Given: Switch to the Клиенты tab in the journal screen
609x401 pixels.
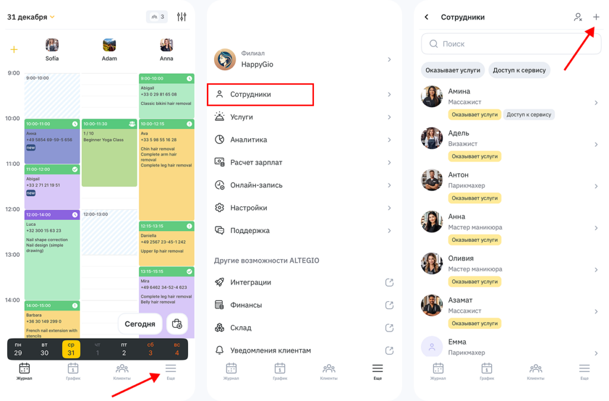Looking at the screenshot, I should pyautogui.click(x=122, y=371).
